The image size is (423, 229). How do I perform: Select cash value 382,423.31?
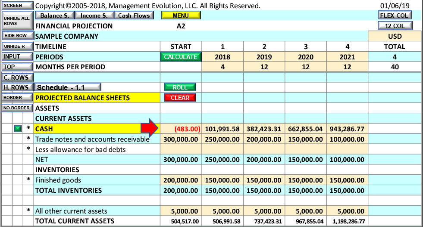pyautogui.click(x=264, y=129)
